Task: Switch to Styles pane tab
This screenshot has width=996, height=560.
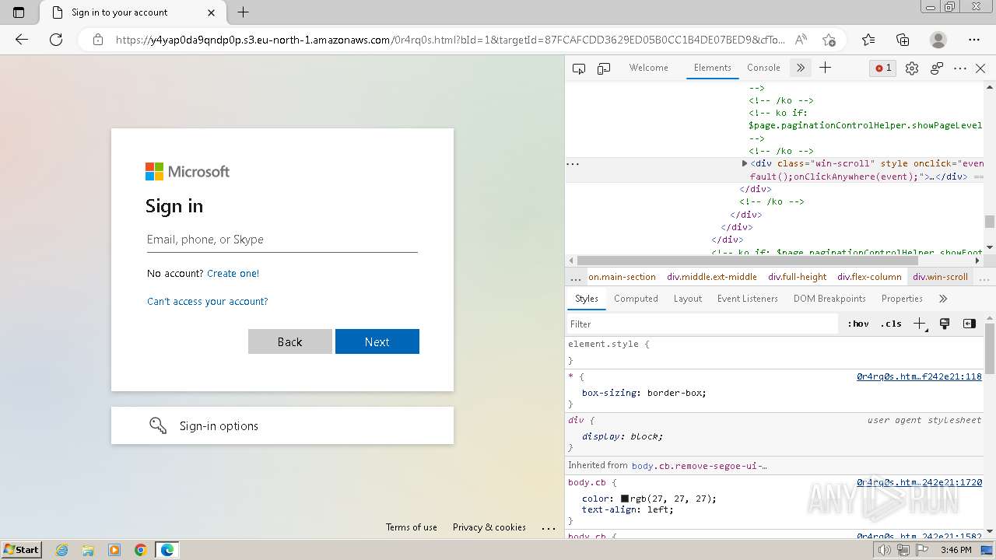Action: (586, 299)
